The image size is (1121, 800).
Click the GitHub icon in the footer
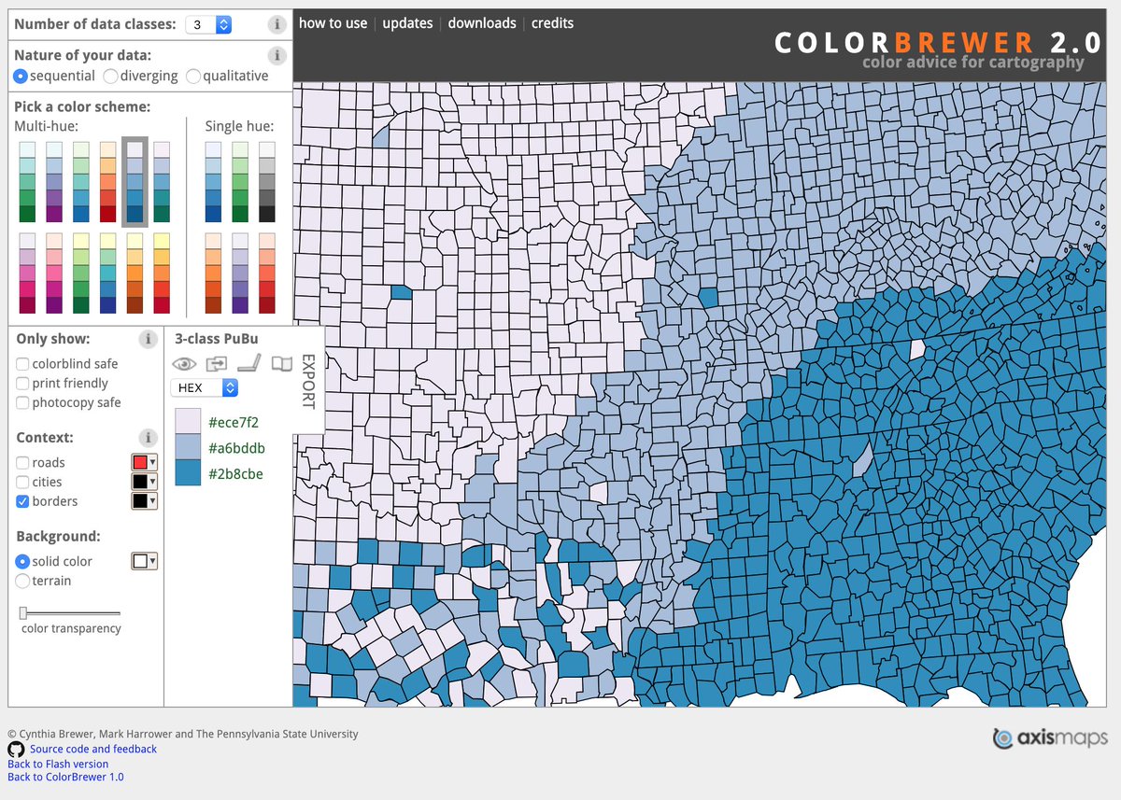(x=16, y=750)
